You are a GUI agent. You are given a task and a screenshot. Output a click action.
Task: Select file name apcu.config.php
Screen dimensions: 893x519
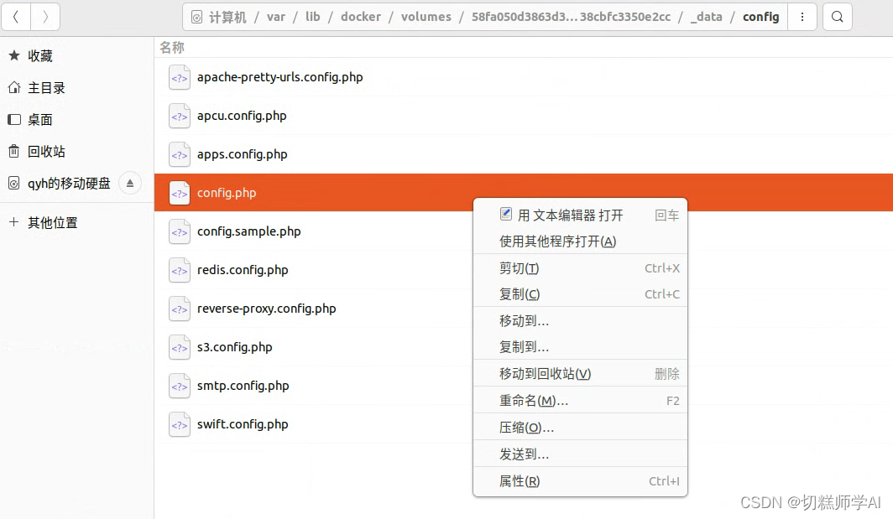(x=242, y=116)
